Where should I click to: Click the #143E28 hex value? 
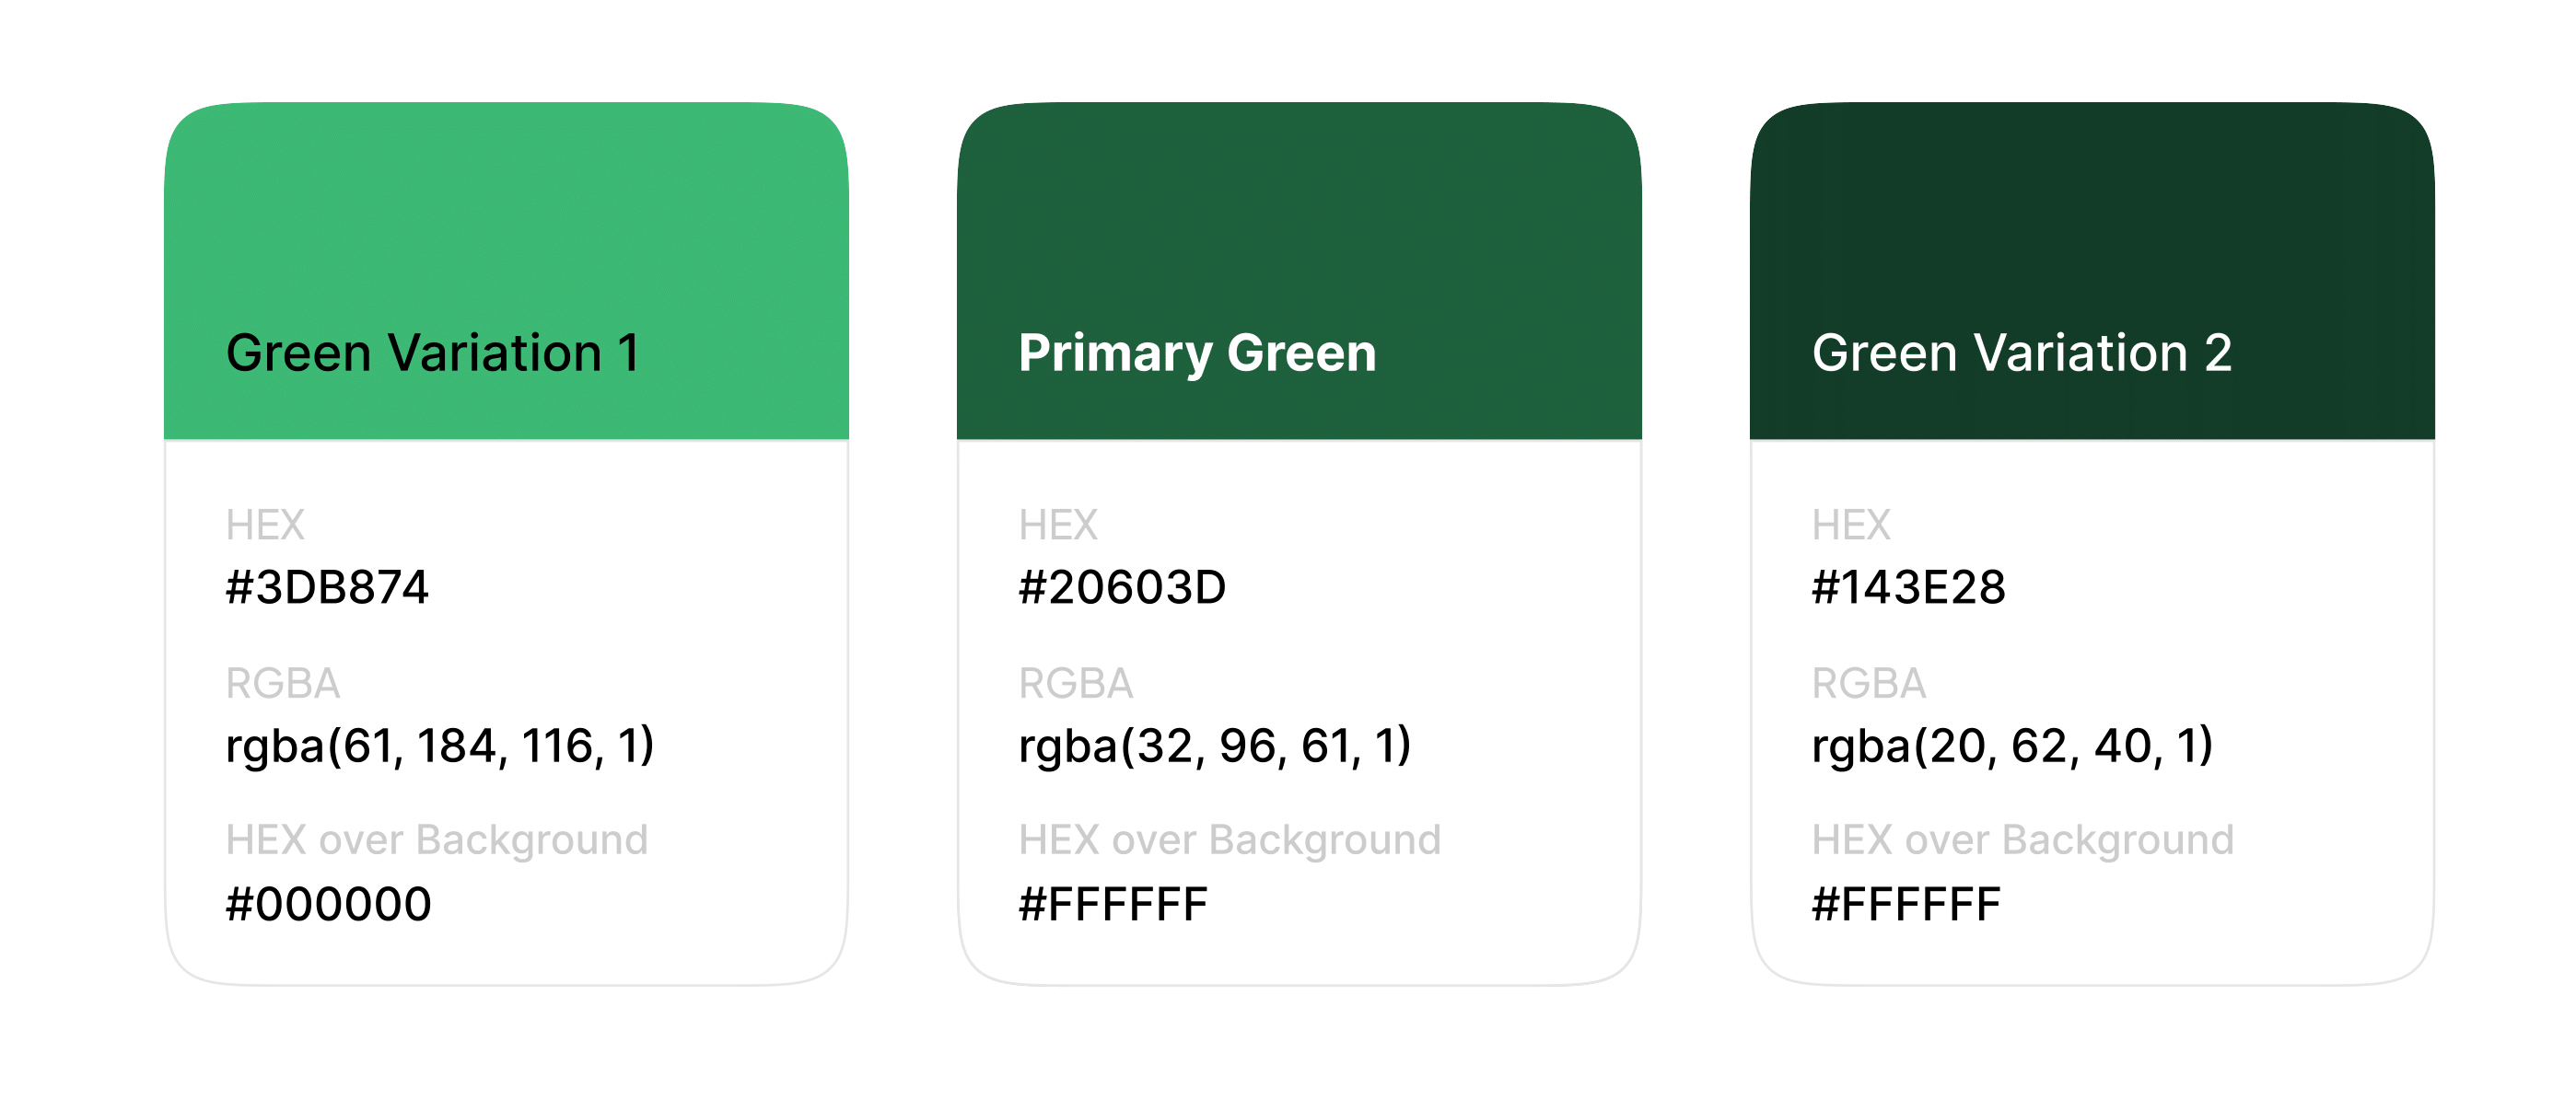(1908, 587)
